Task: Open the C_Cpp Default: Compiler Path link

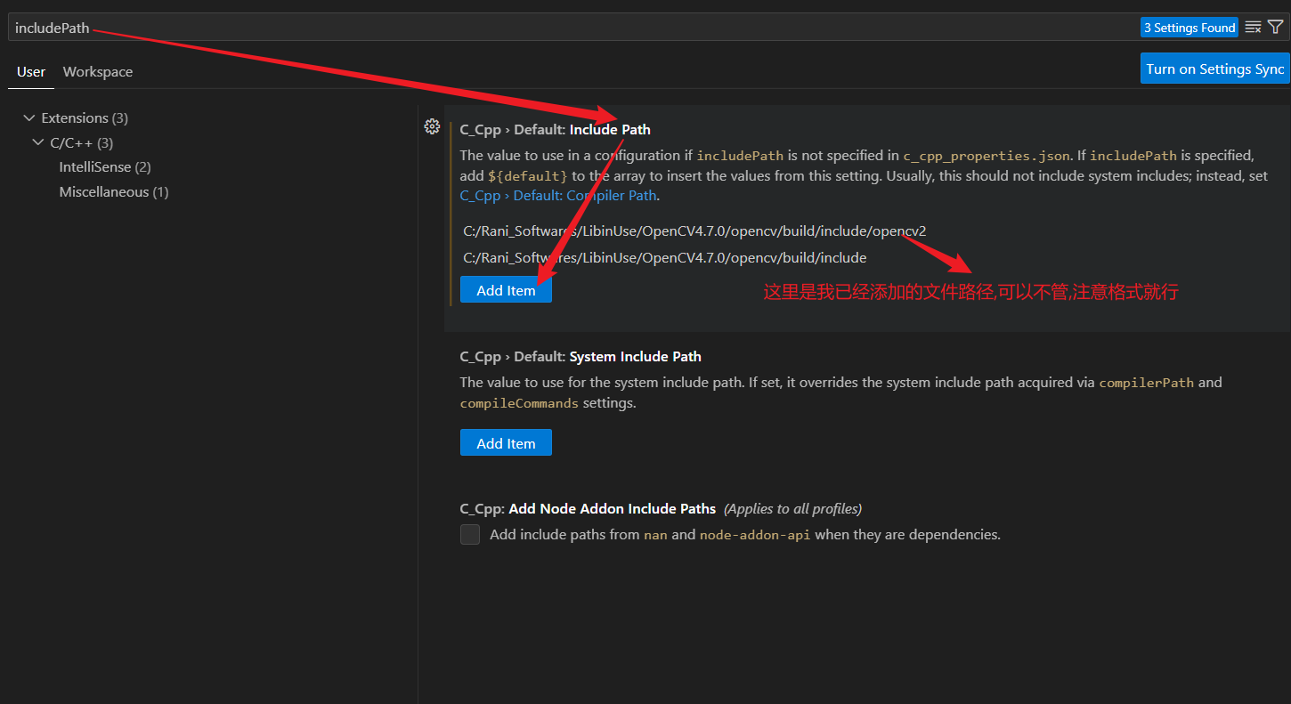Action: [558, 196]
